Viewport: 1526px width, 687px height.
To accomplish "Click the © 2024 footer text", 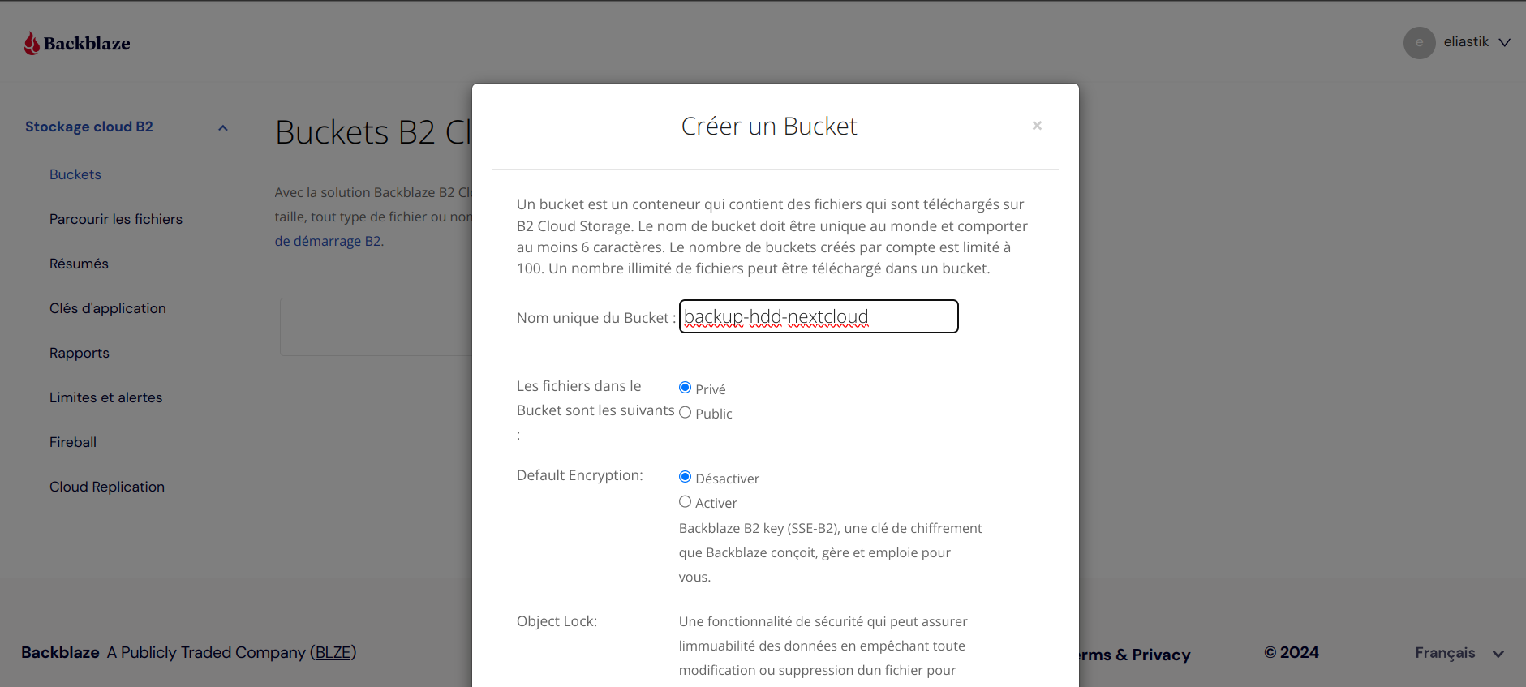I will 1292,653.
